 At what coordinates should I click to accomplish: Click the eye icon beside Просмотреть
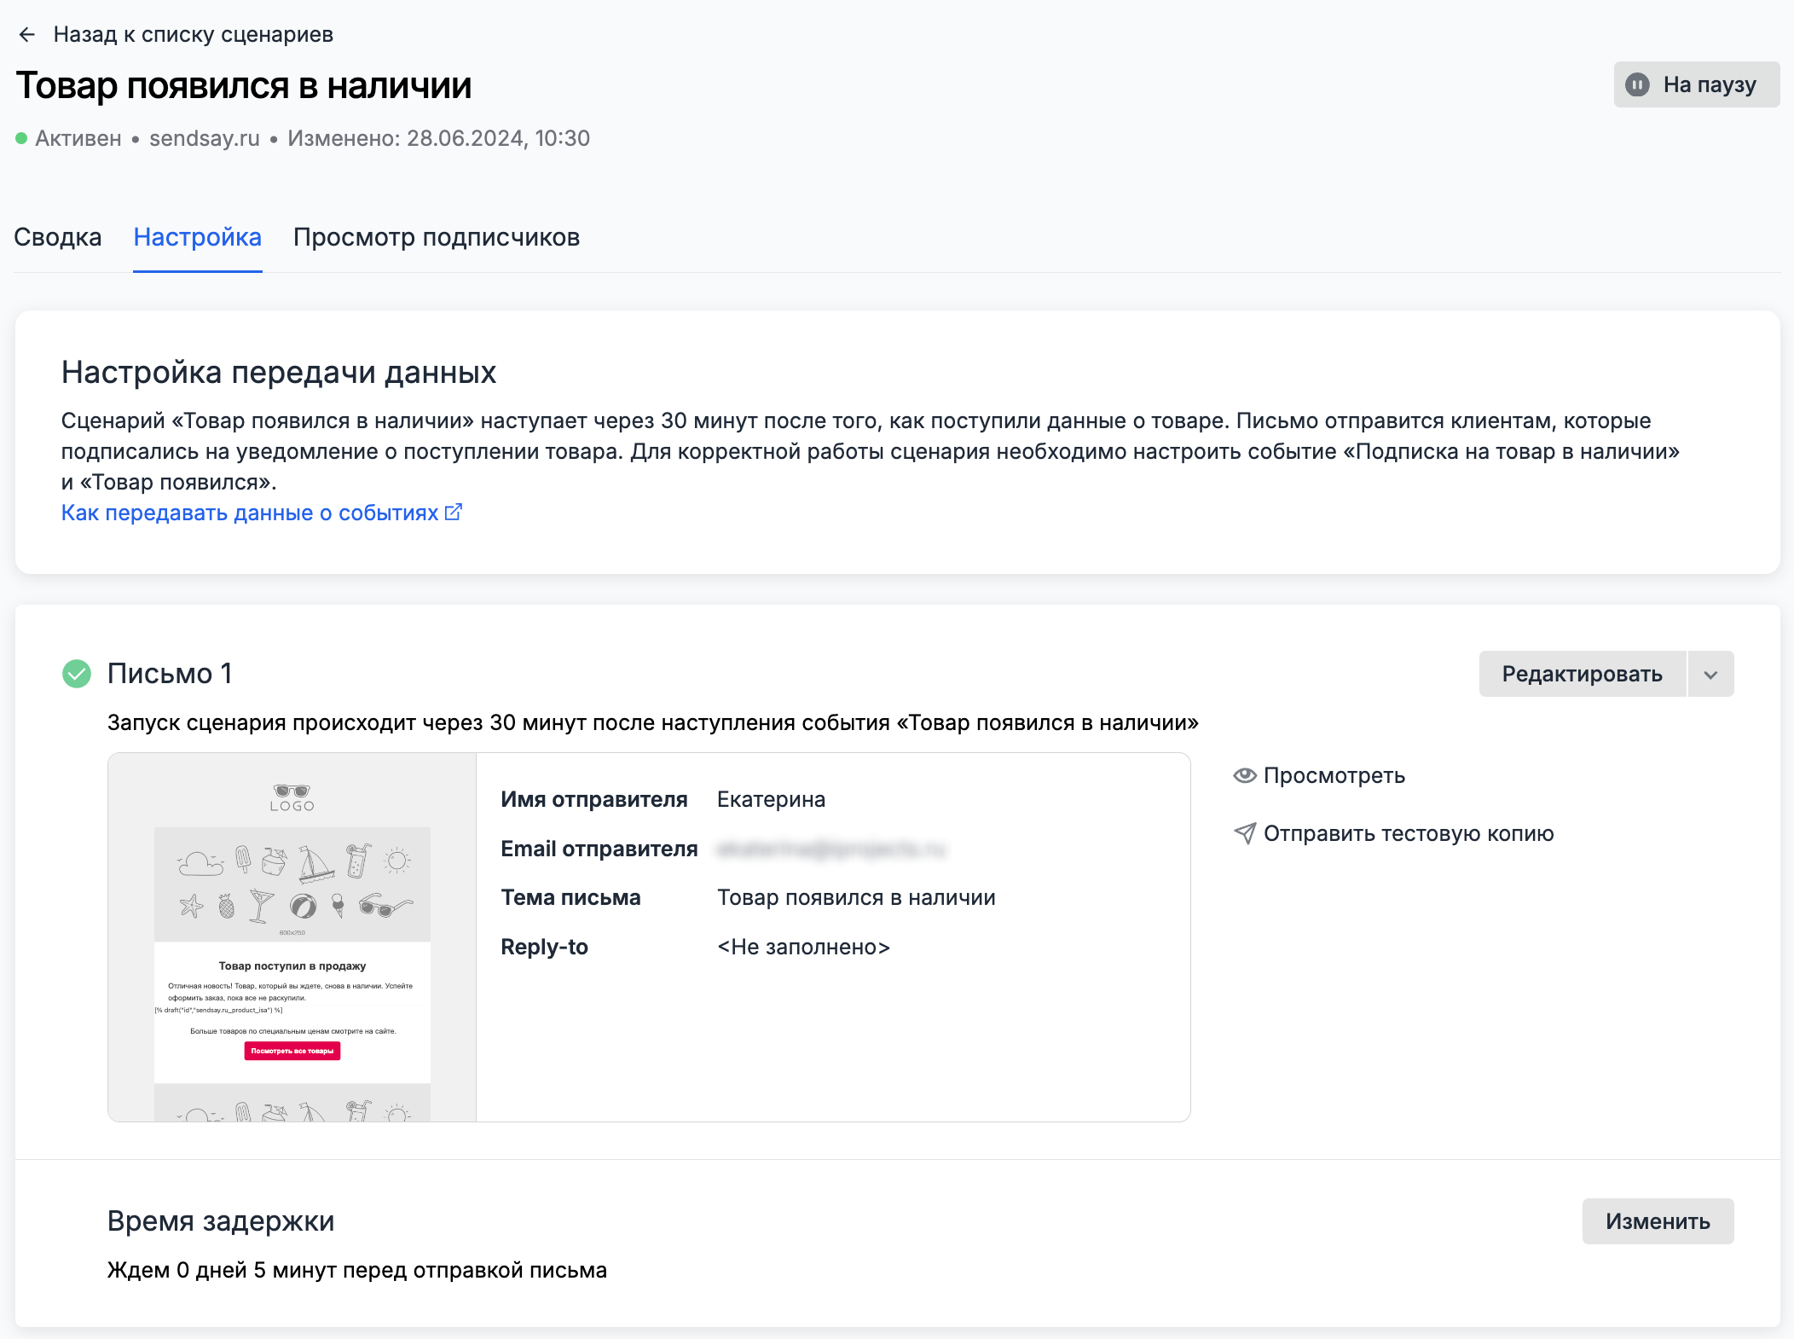[1245, 775]
